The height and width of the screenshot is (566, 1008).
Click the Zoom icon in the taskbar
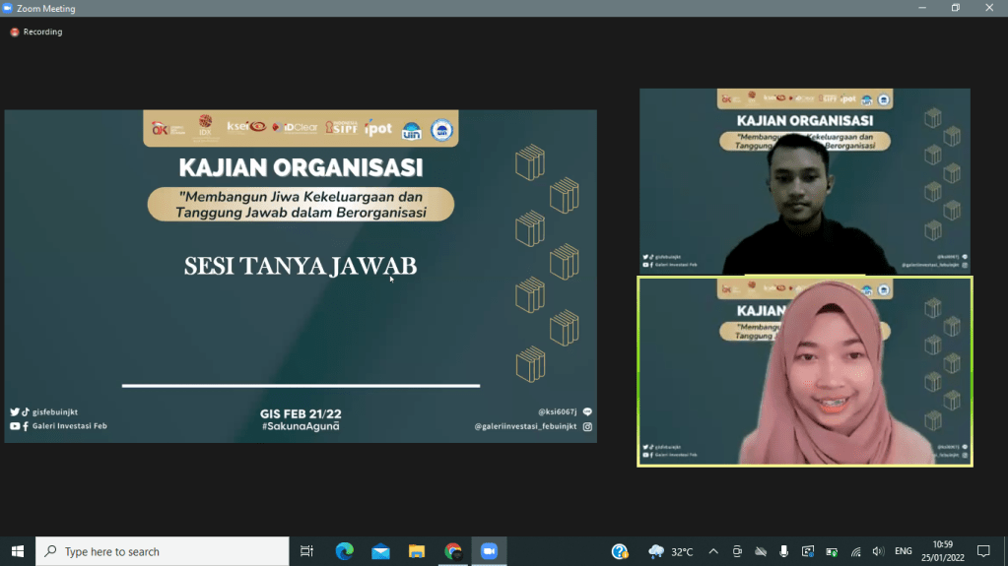pyautogui.click(x=489, y=551)
